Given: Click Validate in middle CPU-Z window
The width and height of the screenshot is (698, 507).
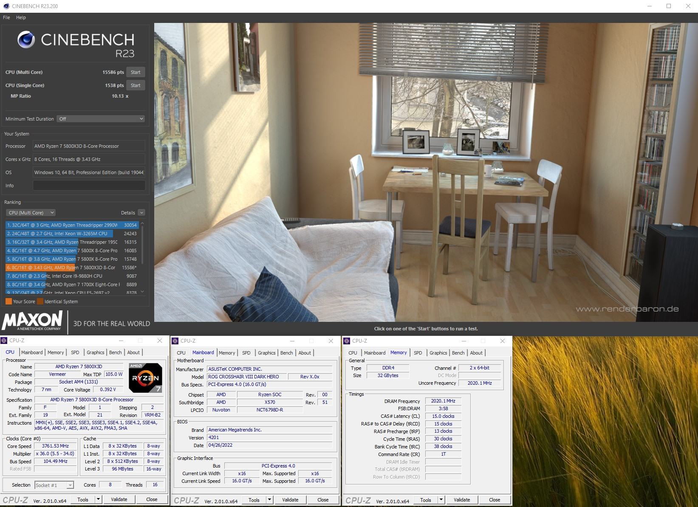Looking at the screenshot, I should coord(290,500).
